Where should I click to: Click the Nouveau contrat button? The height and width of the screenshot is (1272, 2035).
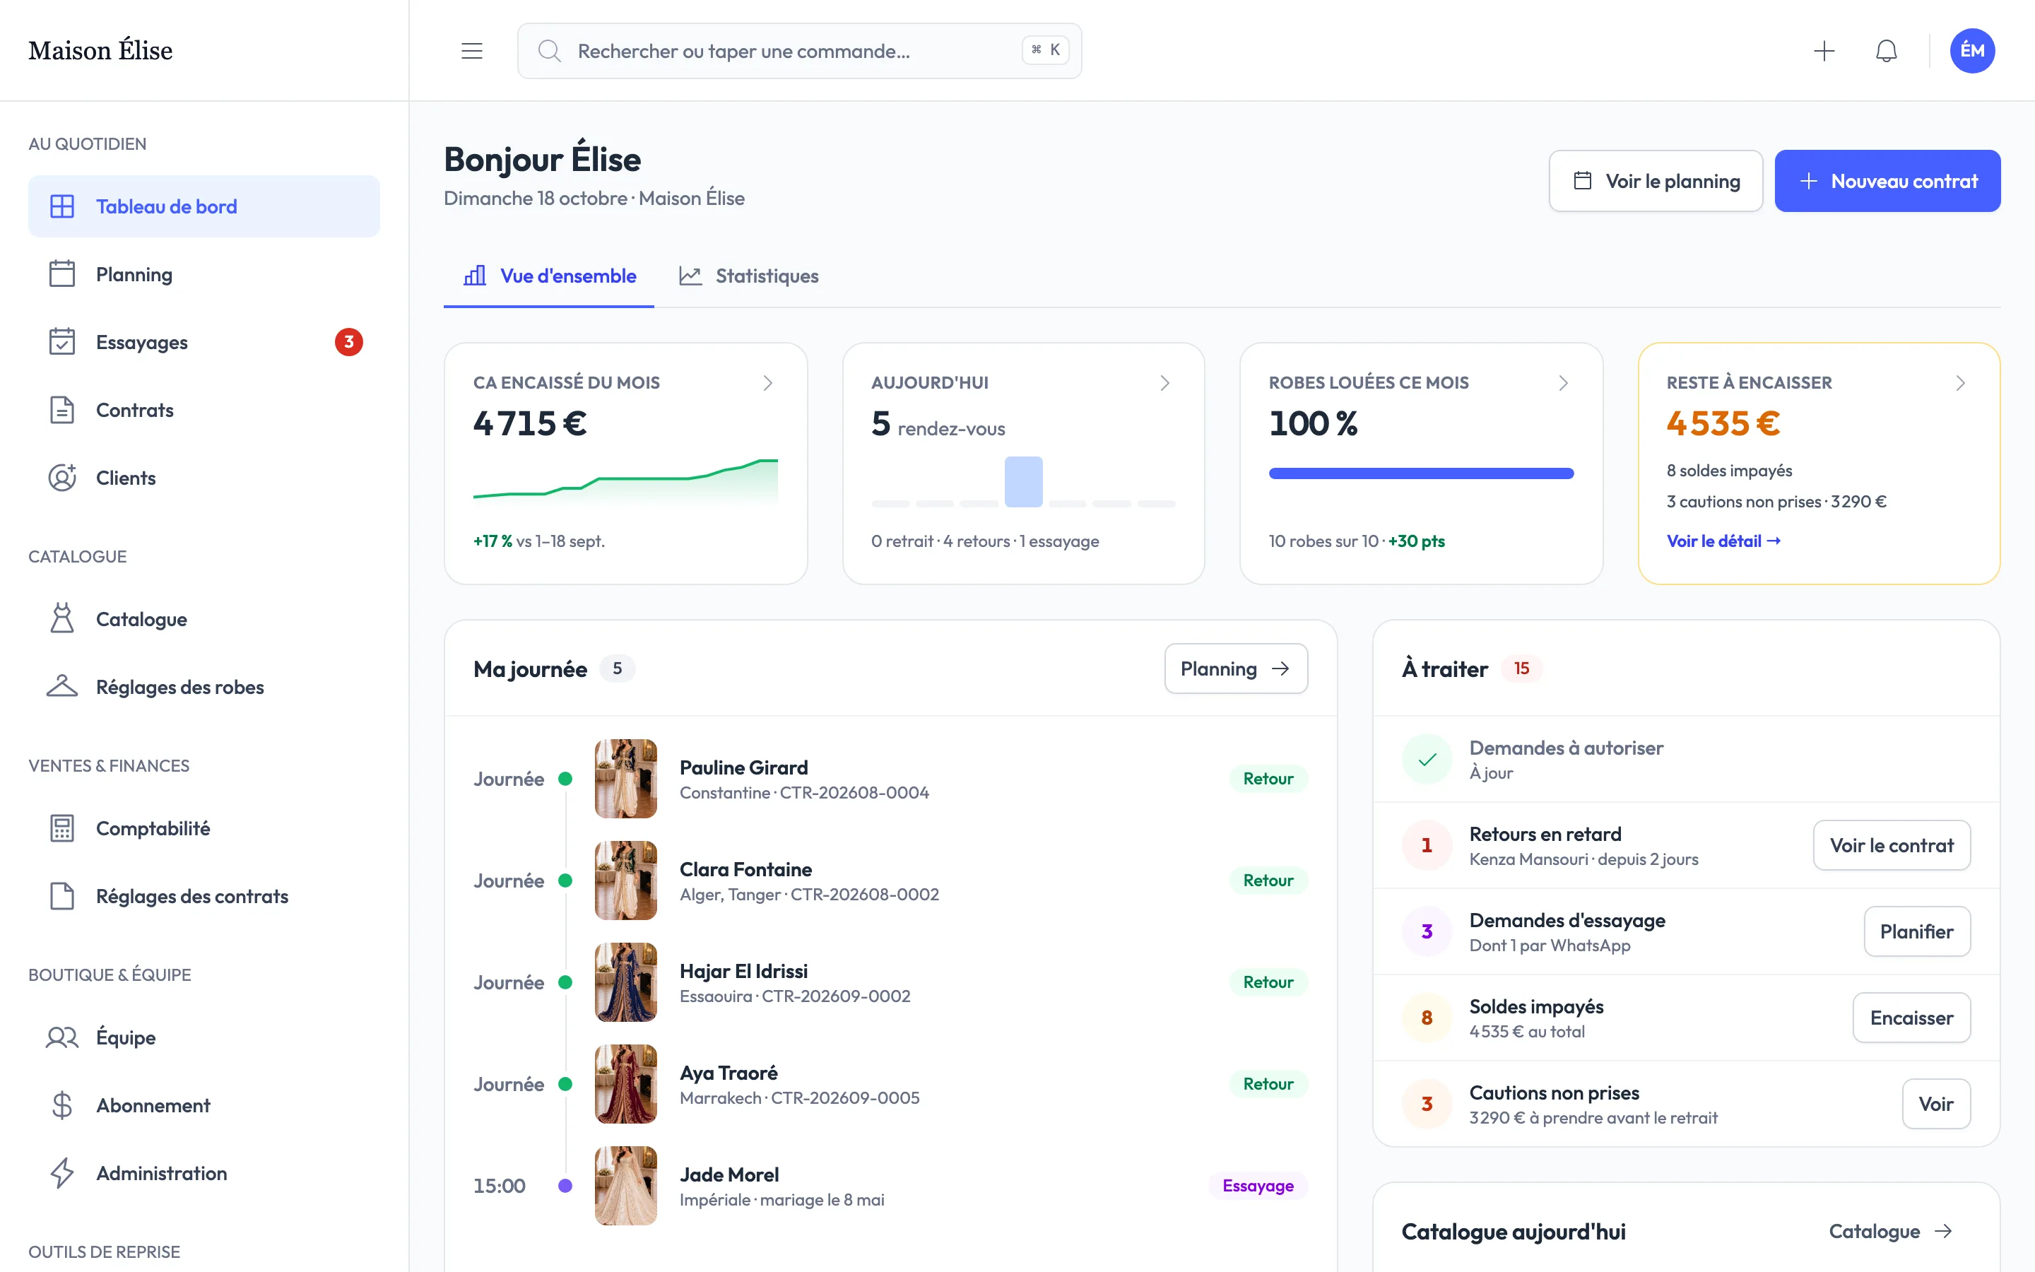(x=1887, y=181)
